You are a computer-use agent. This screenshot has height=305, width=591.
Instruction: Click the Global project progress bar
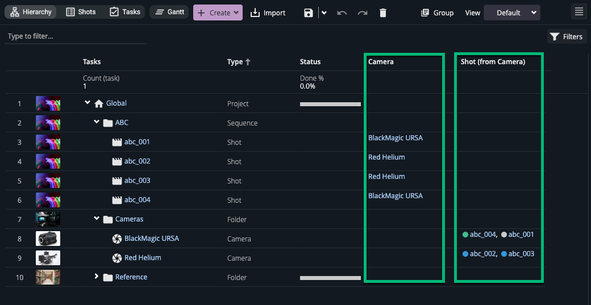point(330,104)
